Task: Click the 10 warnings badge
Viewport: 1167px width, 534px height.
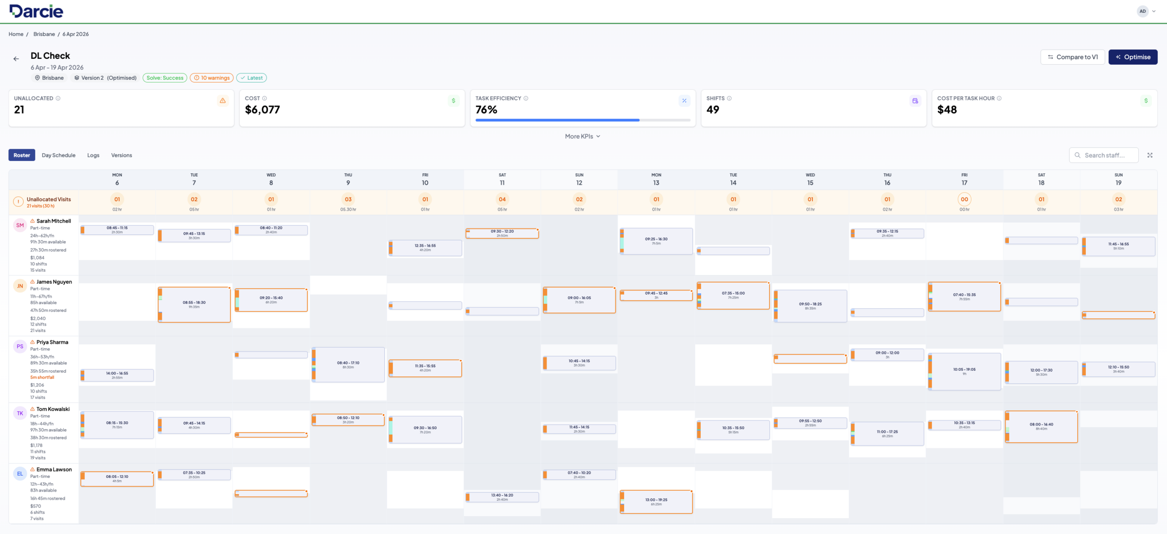Action: [212, 78]
